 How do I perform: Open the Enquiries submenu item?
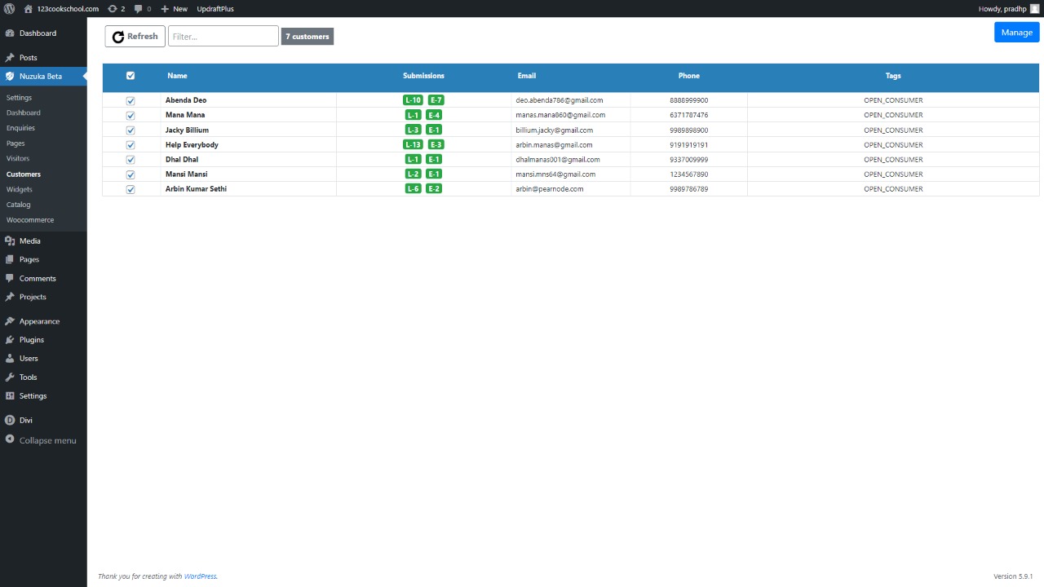pyautogui.click(x=20, y=128)
